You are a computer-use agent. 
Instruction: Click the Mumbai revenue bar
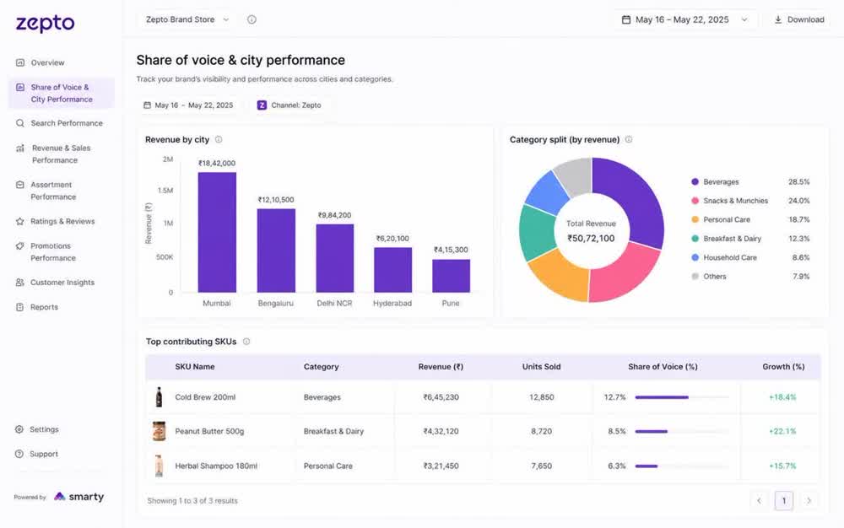[217, 232]
